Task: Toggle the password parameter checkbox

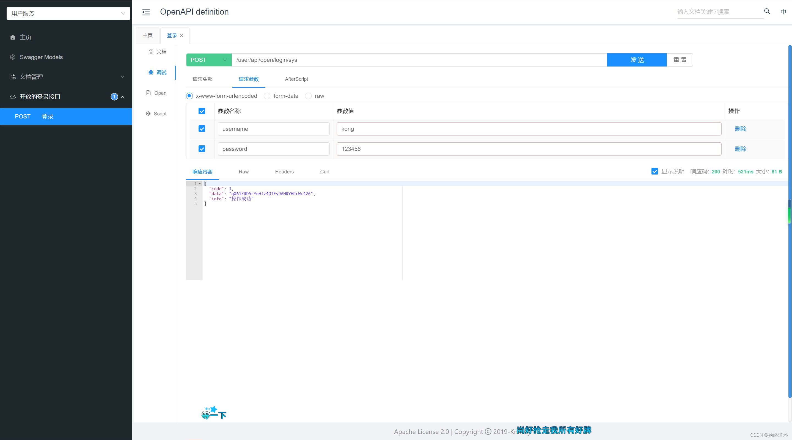Action: point(202,148)
